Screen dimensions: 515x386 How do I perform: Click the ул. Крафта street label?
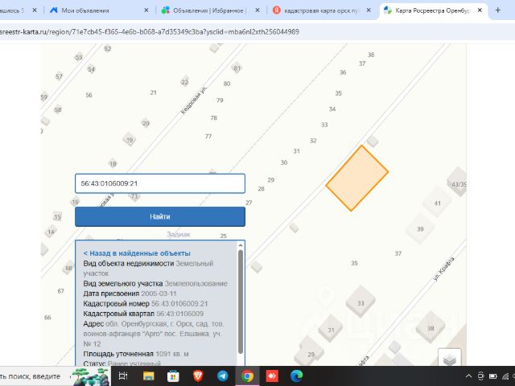(443, 269)
